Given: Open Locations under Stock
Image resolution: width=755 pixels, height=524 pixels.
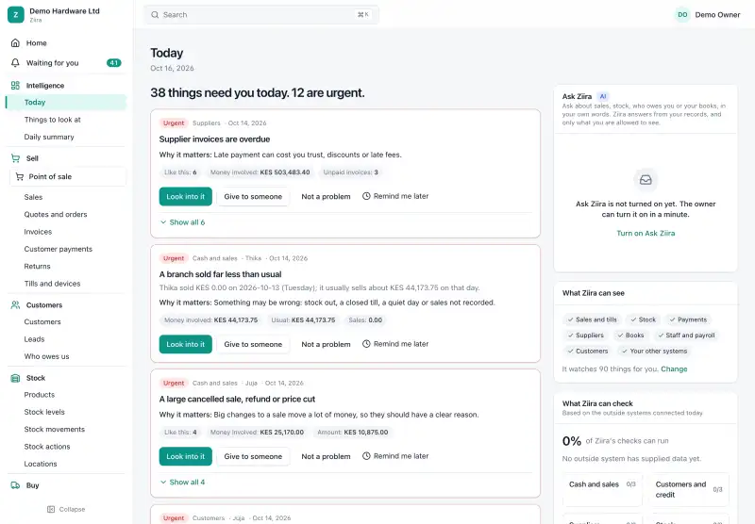Looking at the screenshot, I should (41, 464).
